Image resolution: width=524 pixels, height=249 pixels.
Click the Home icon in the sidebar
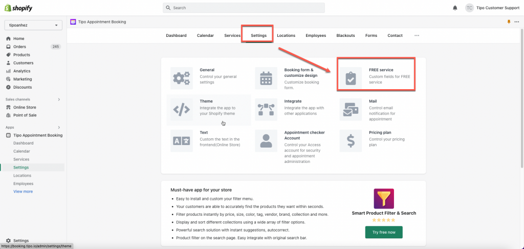click(x=8, y=38)
